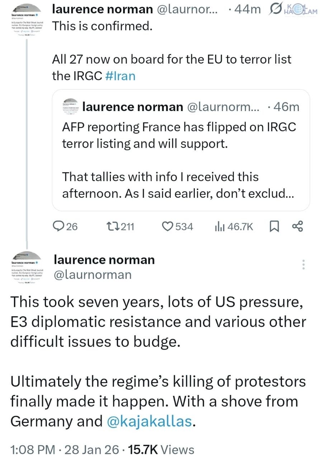Viewport: 320px width, 460px height.
Task: Open the views analytics bar chart icon
Action: tap(219, 226)
